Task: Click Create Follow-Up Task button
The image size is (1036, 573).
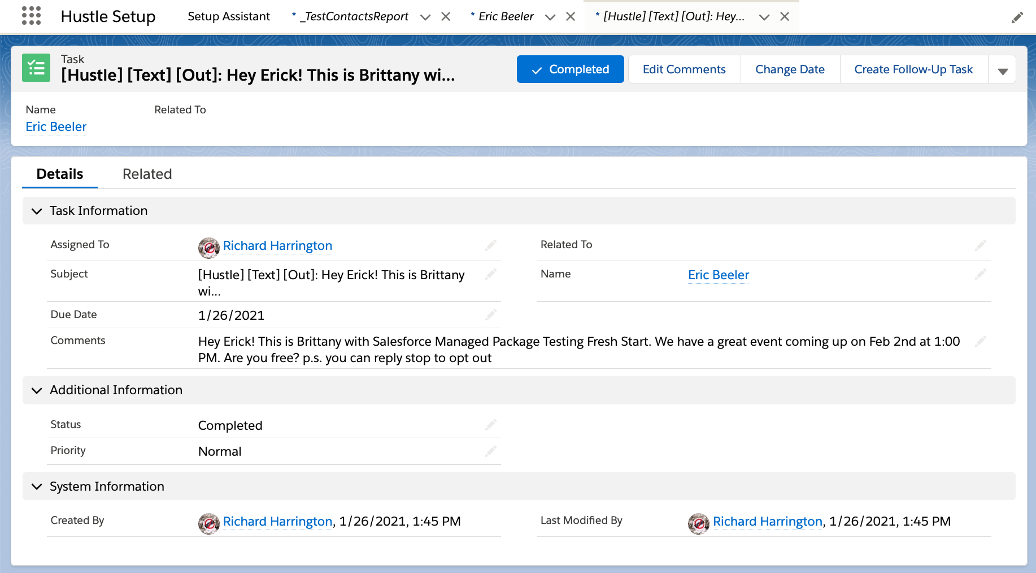Action: tap(913, 69)
